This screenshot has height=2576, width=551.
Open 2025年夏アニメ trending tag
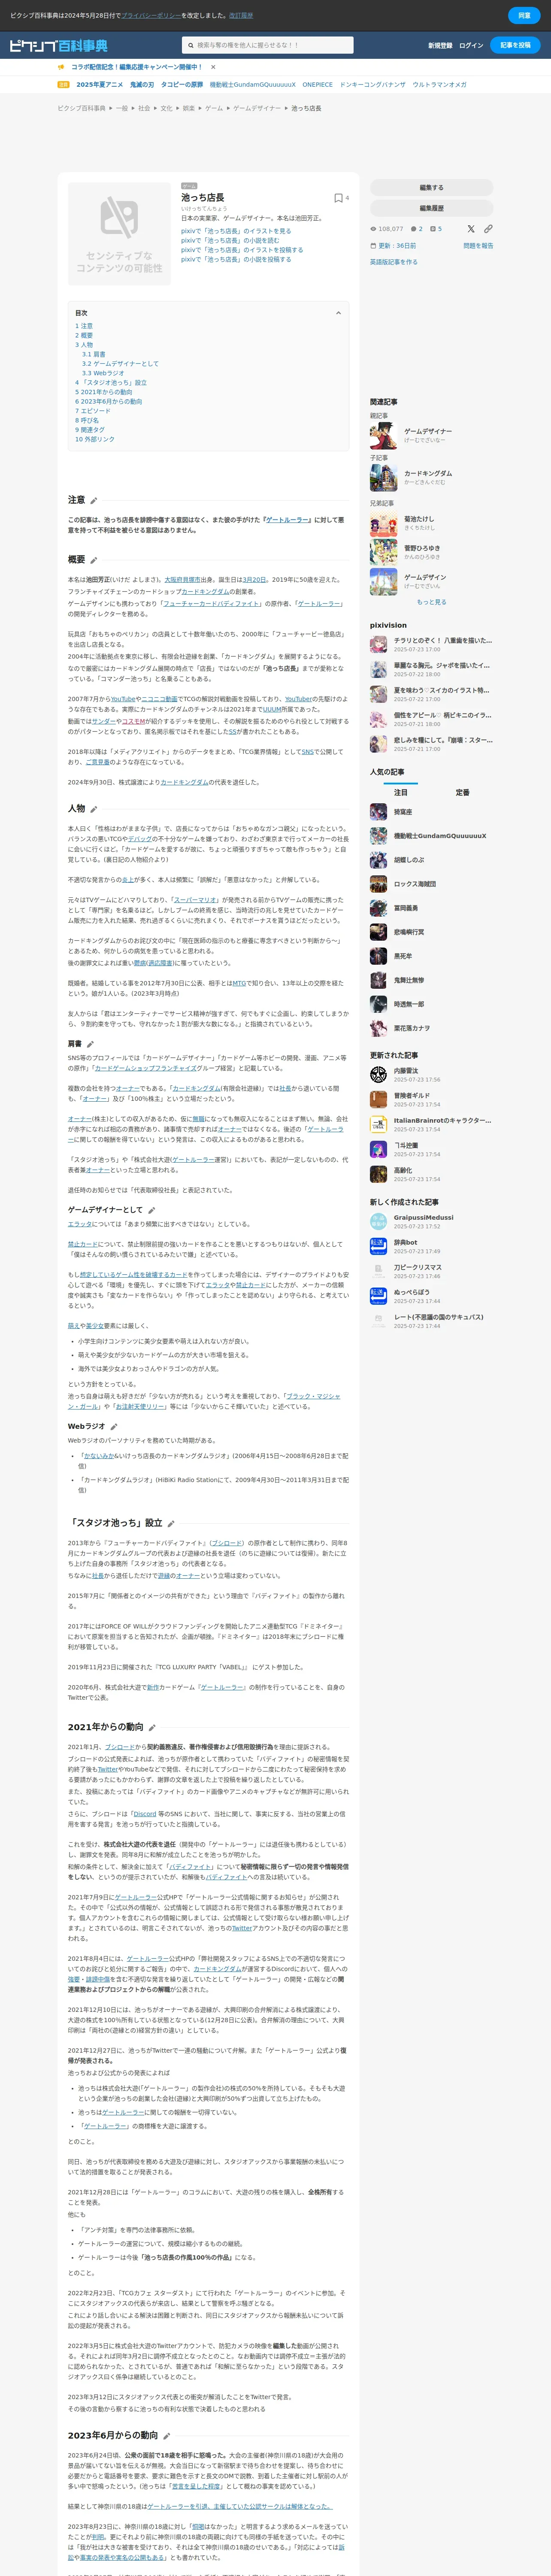(x=100, y=85)
